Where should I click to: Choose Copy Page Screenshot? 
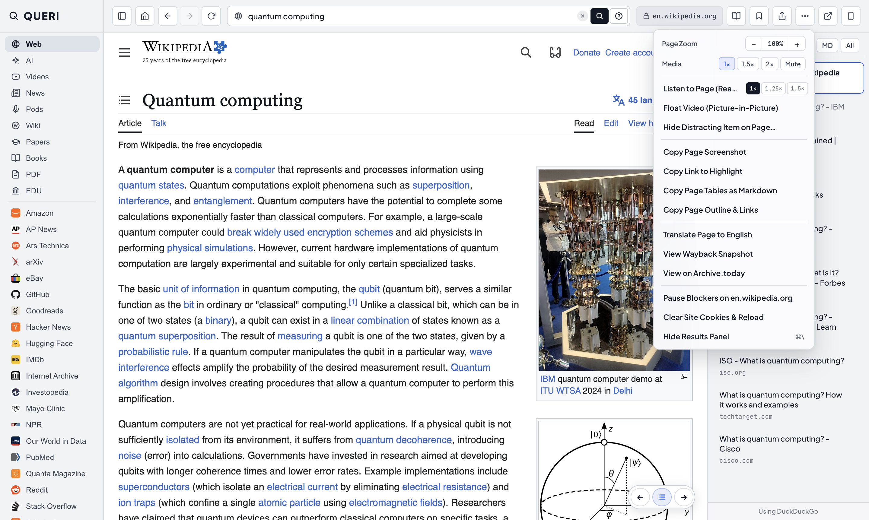733,152
